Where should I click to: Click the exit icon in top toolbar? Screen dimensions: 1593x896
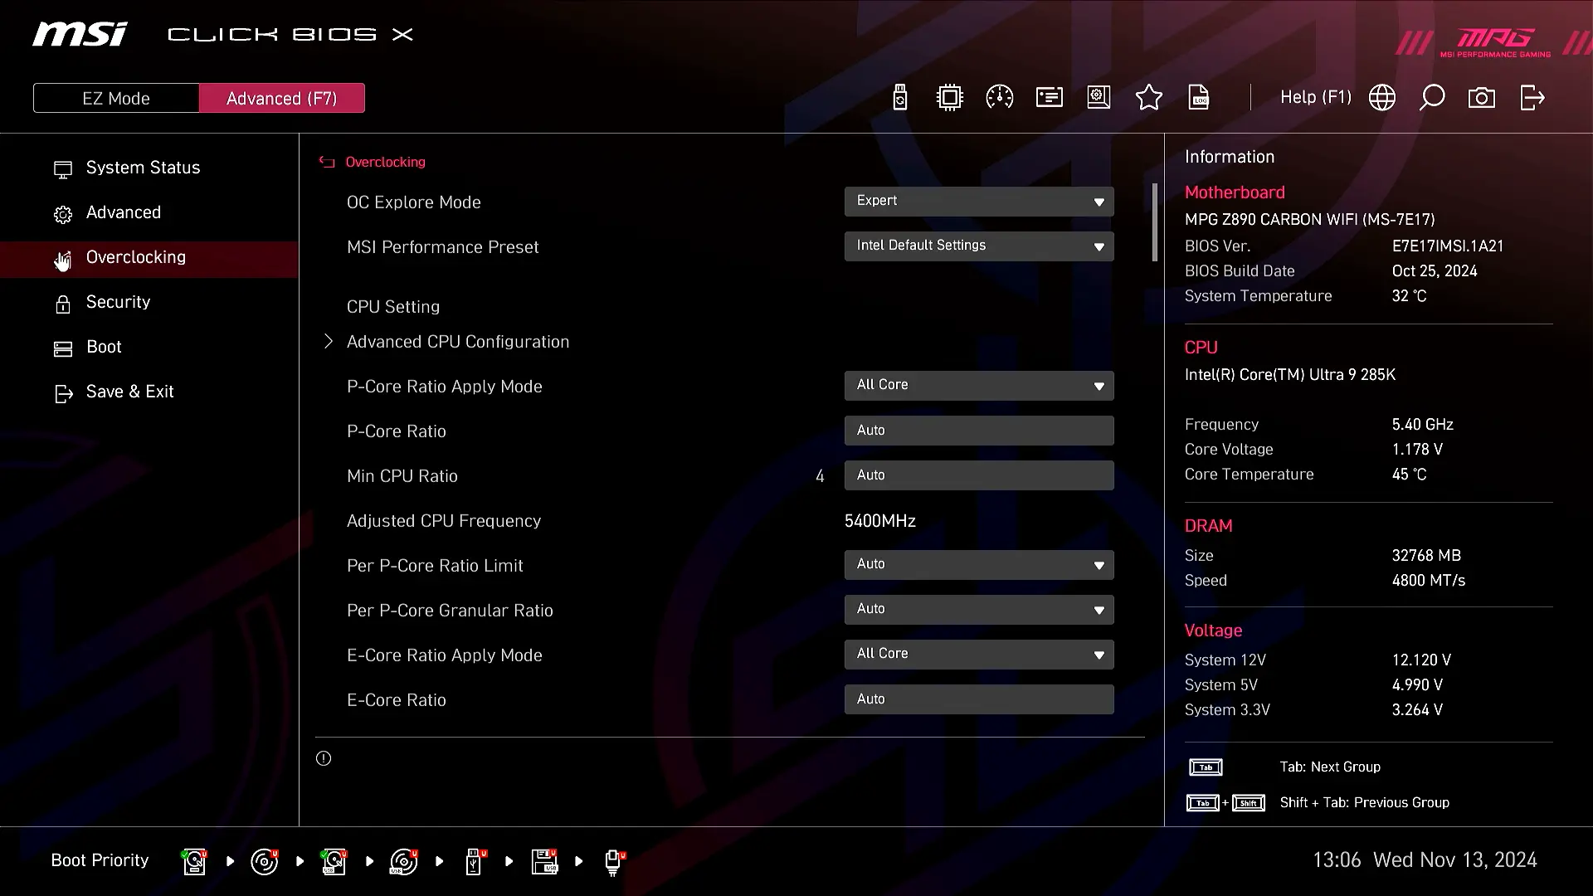[1532, 98]
